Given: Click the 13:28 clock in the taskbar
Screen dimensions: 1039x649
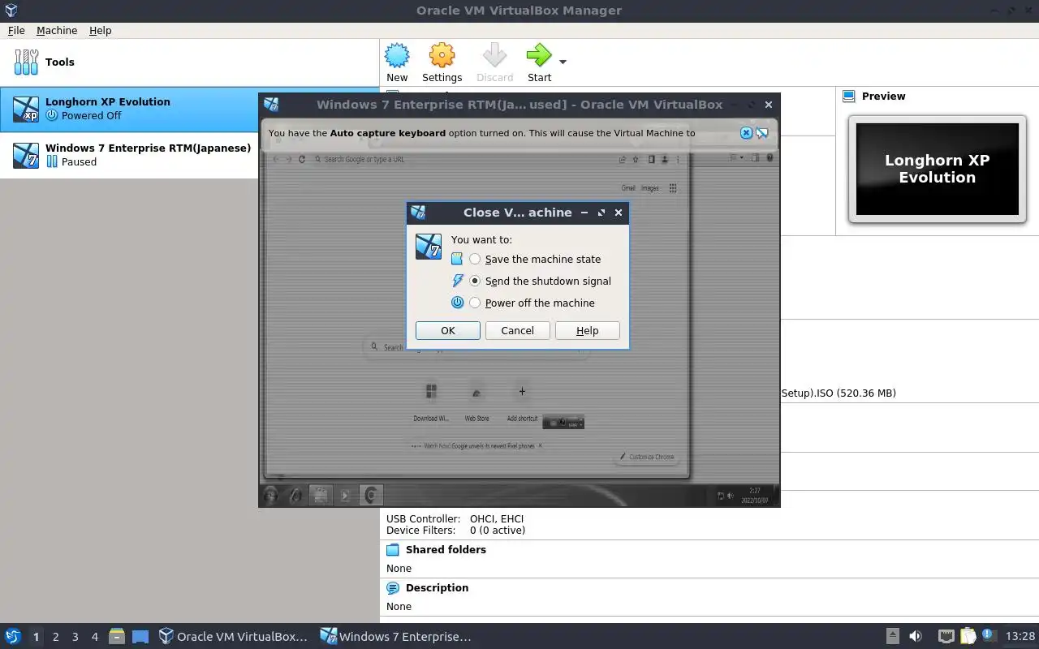Looking at the screenshot, I should [1020, 637].
